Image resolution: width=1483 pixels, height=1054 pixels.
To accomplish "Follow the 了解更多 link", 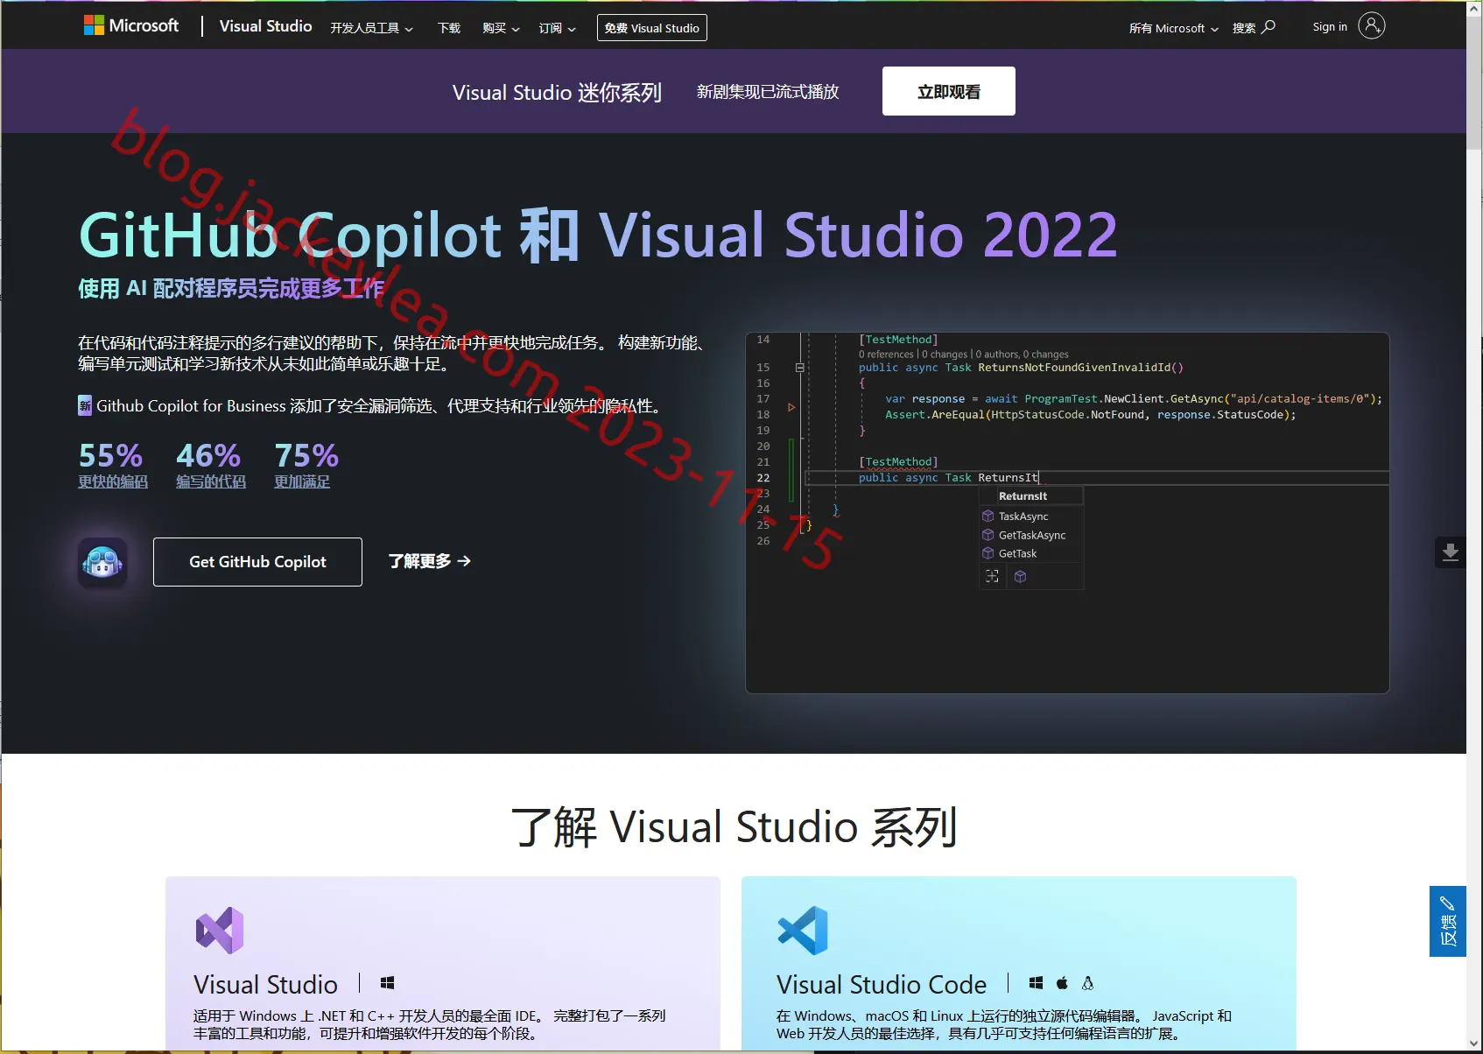I will (430, 561).
